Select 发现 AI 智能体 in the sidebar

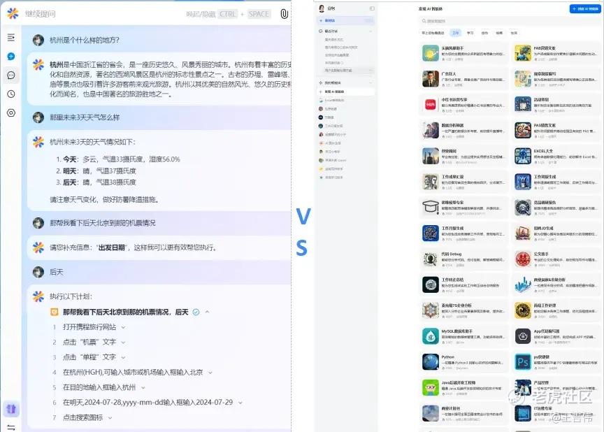click(345, 92)
